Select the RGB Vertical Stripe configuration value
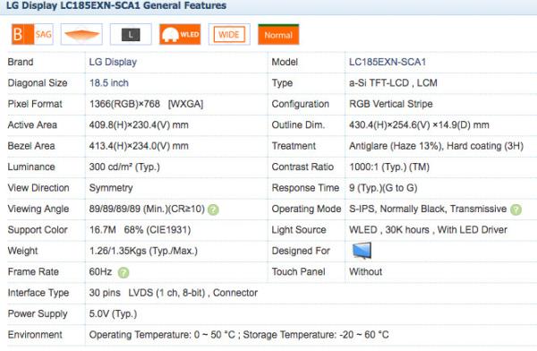537x351 pixels. (x=391, y=104)
